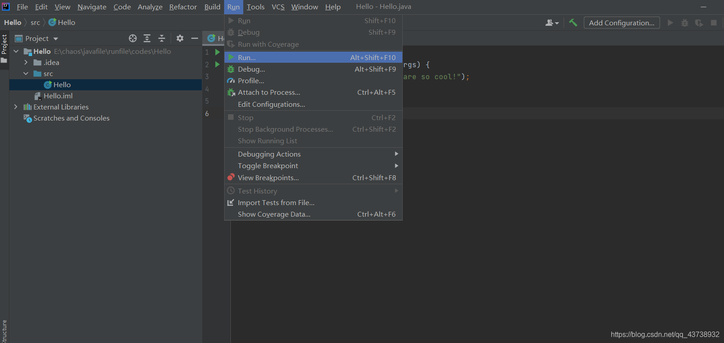Expand External Libraries node
The width and height of the screenshot is (724, 343).
(16, 107)
